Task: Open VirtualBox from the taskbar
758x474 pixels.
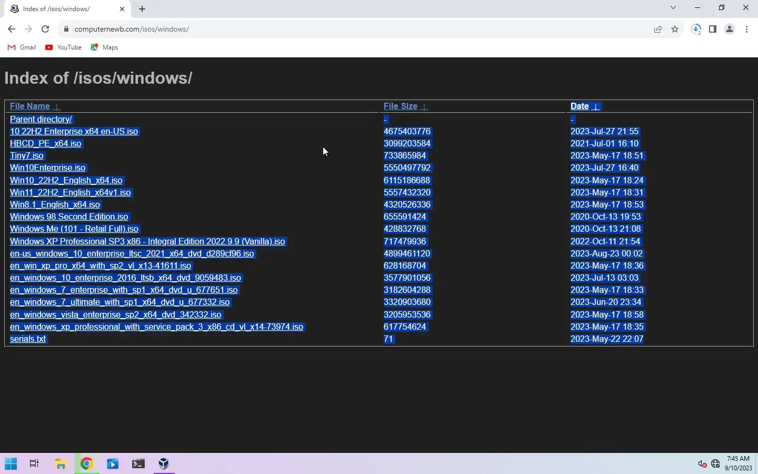Action: (x=164, y=464)
